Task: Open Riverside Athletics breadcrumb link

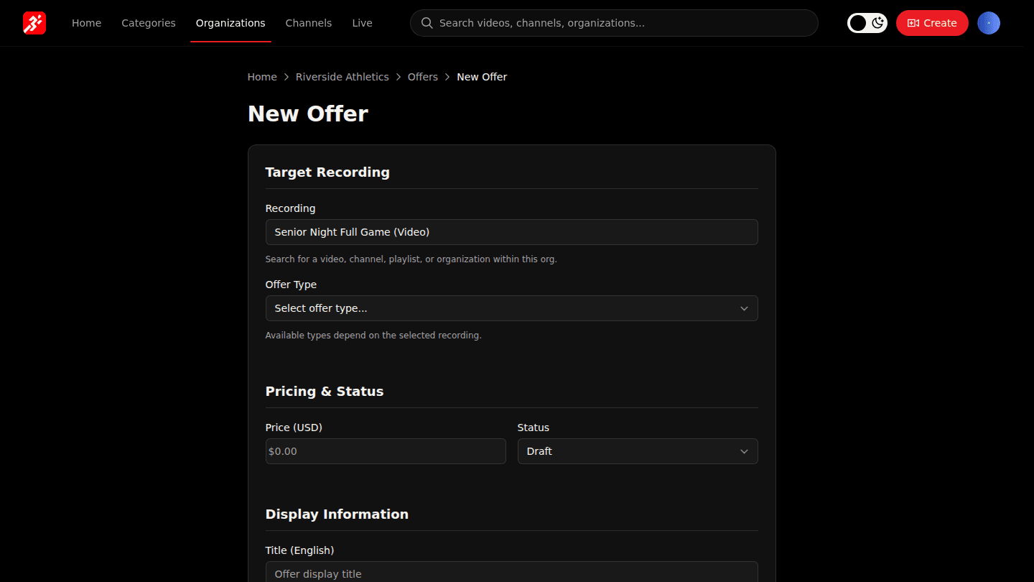Action: pos(343,77)
